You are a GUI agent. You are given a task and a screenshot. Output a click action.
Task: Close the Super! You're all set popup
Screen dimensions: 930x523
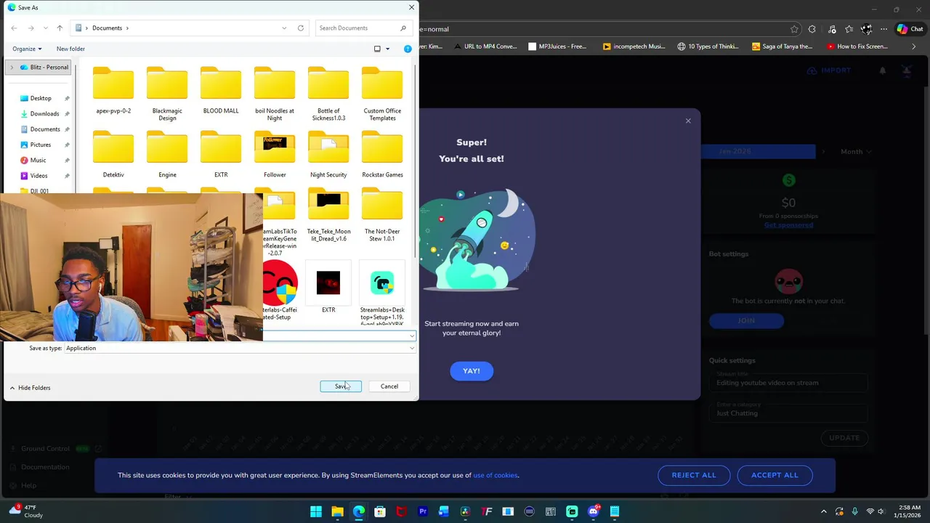[688, 121]
